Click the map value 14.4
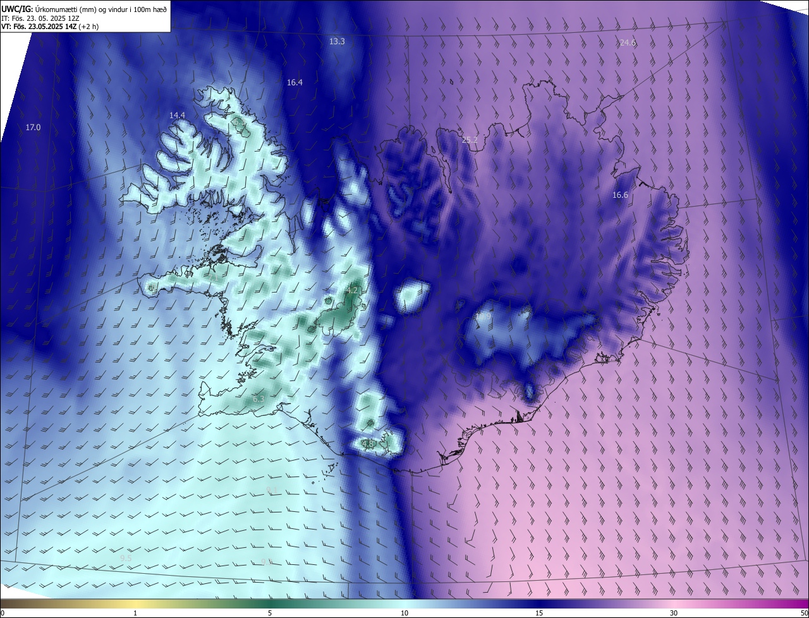The image size is (809, 618). tap(177, 116)
